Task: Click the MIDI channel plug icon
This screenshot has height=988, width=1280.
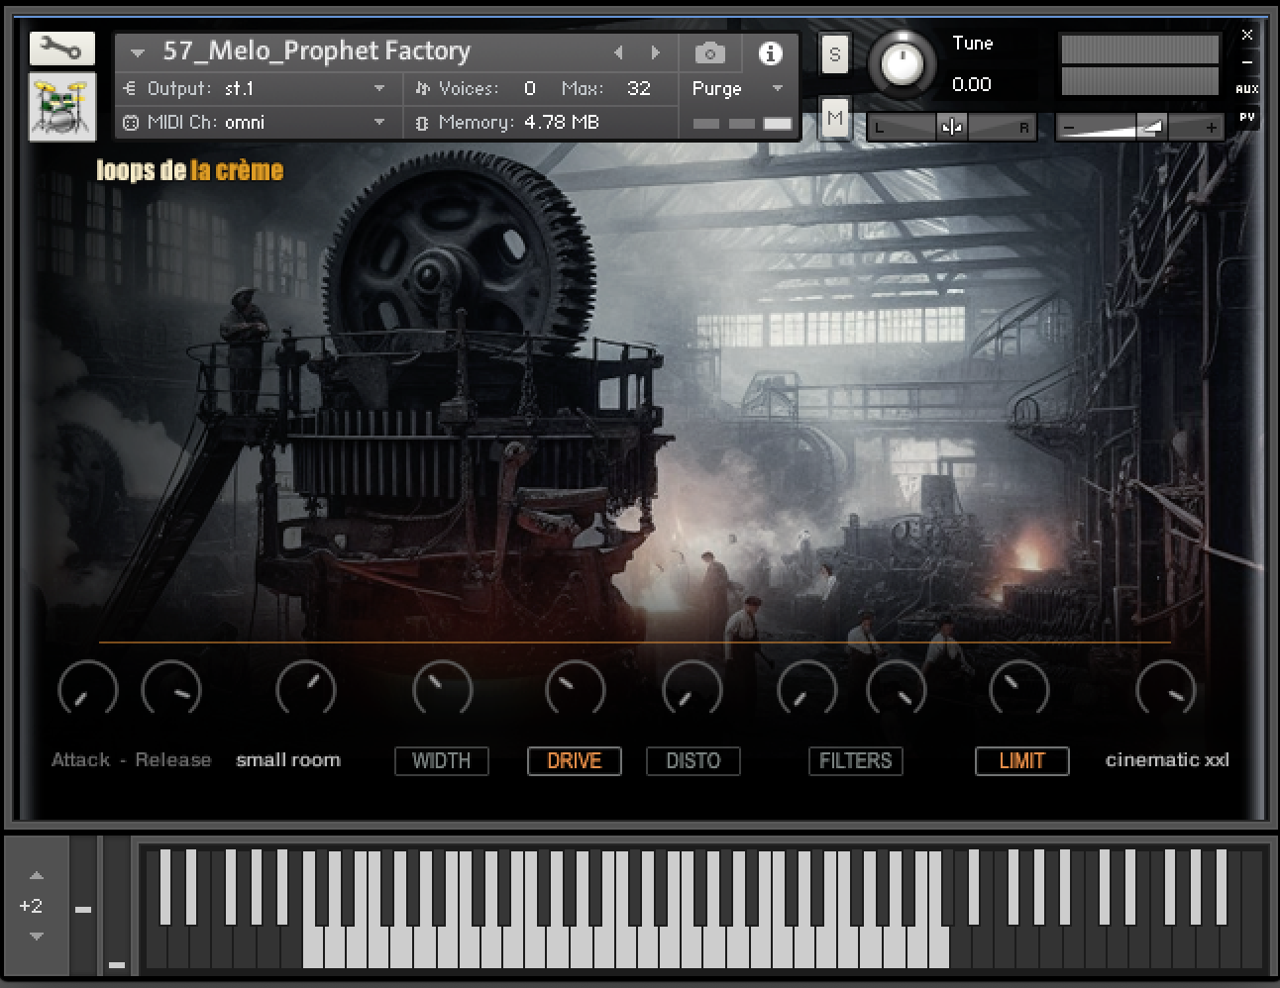Action: coord(128,123)
